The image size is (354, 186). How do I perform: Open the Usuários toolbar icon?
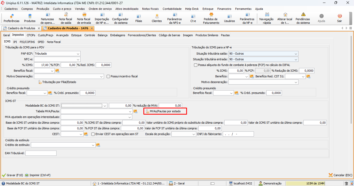coord(229,18)
